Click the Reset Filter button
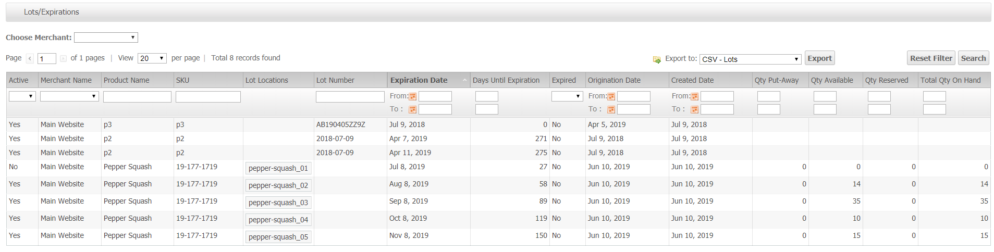The height and width of the screenshot is (252, 994). [930, 58]
